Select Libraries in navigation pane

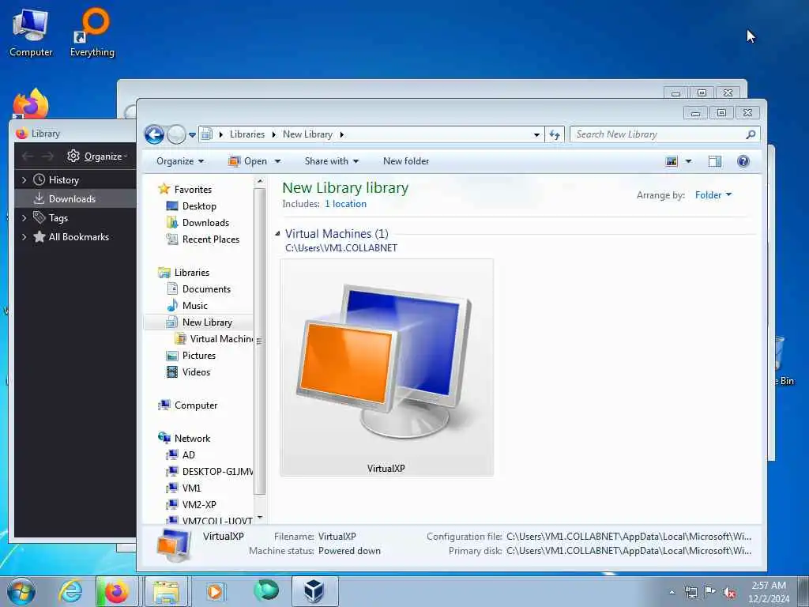[x=191, y=273]
